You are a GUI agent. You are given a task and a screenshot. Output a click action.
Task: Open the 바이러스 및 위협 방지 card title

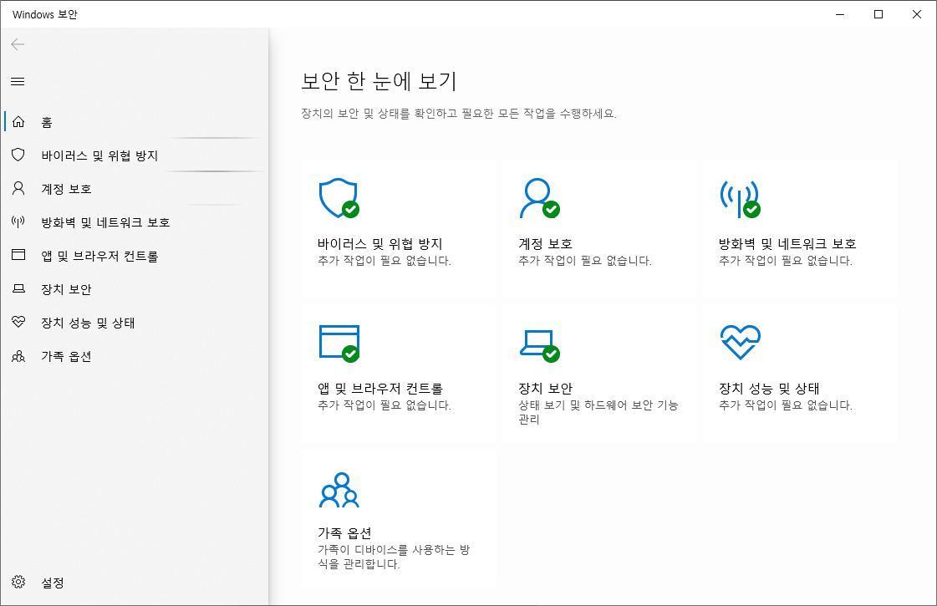(380, 244)
